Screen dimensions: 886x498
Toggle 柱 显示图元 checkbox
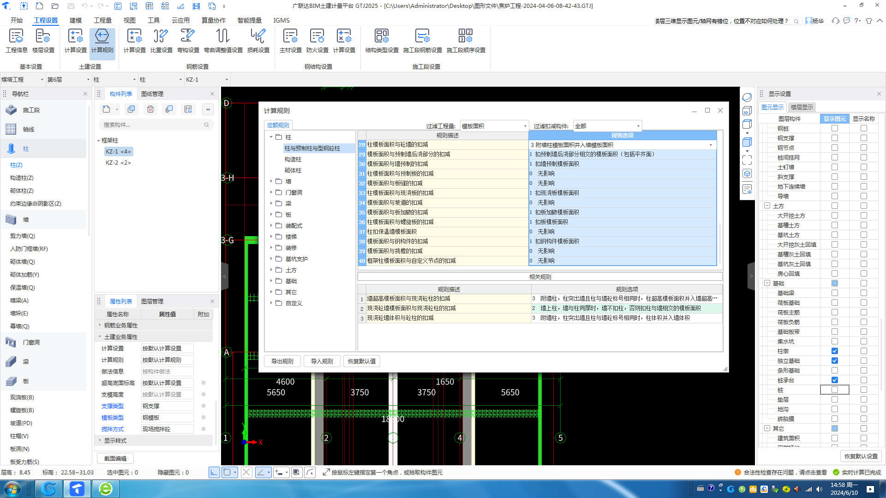coord(835,390)
